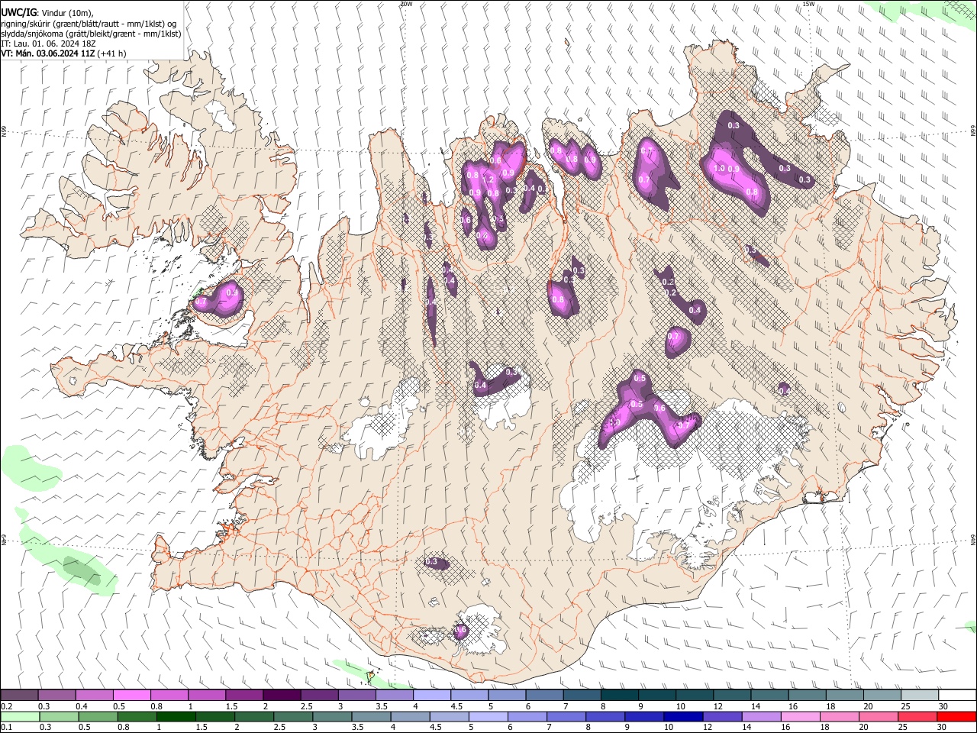This screenshot has width=977, height=733.
Task: Click the VT: Mán. 03.06.2024 11Z valid time
Action: point(63,53)
